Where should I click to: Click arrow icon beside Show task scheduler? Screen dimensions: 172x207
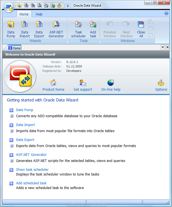pyautogui.click(x=11, y=170)
